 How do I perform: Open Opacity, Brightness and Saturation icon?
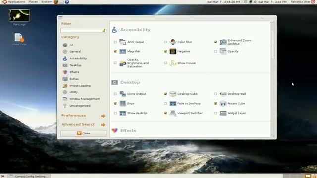[x=123, y=63]
